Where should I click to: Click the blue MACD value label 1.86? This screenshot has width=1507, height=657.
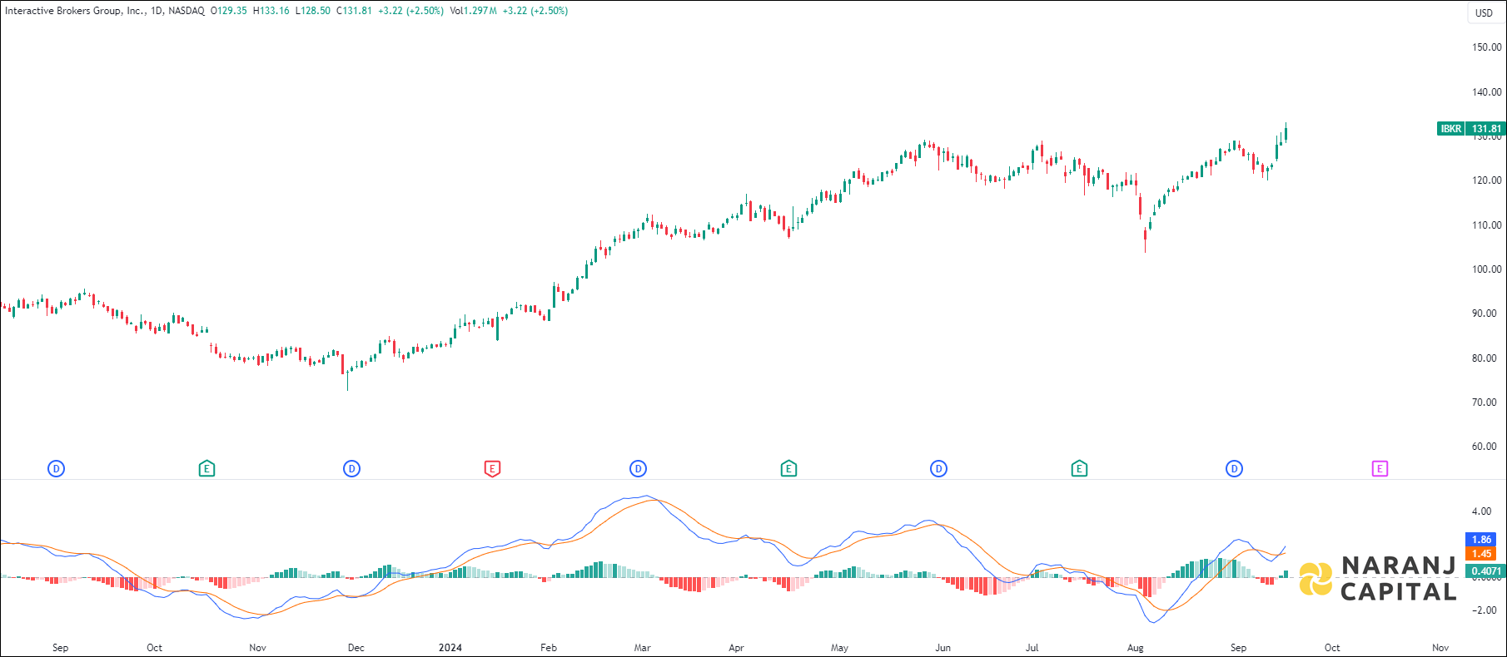1481,540
